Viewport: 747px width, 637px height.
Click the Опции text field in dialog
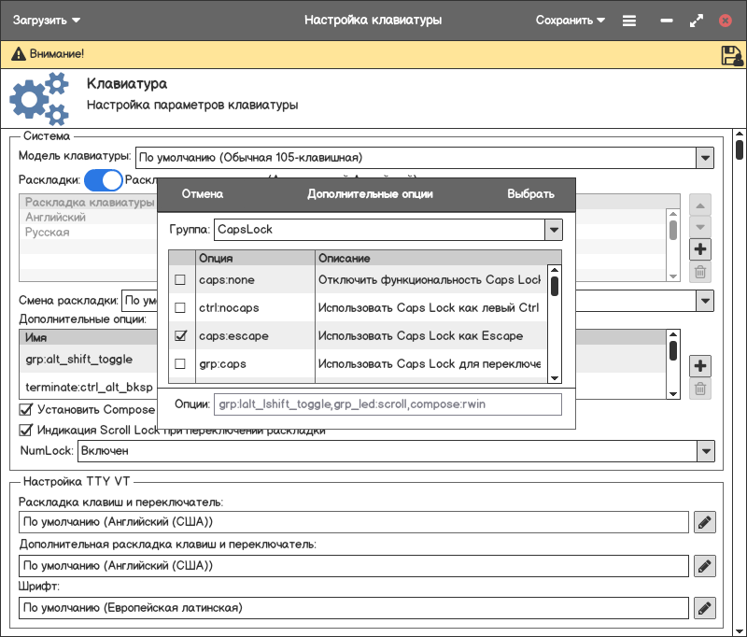click(388, 404)
